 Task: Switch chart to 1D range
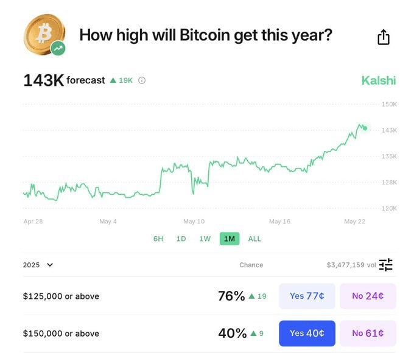[x=181, y=239]
